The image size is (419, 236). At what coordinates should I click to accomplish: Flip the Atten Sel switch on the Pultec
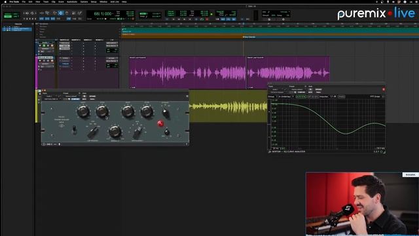click(166, 113)
